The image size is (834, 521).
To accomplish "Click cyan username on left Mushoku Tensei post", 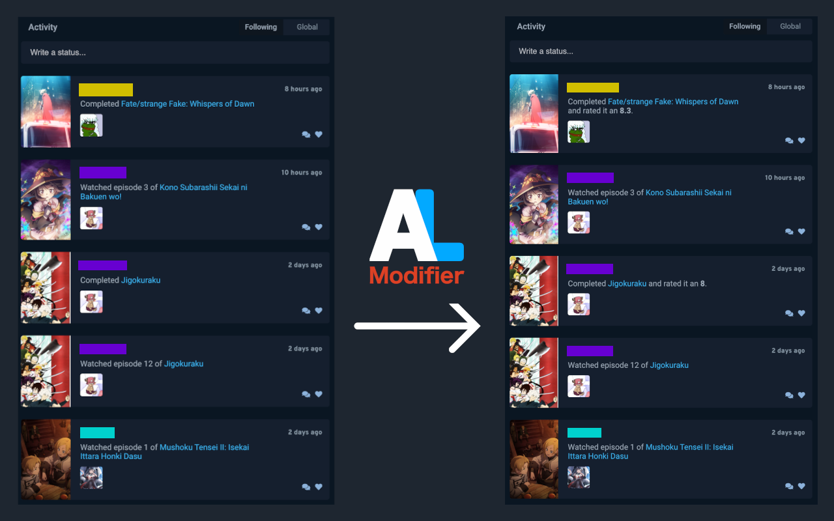I will pyautogui.click(x=97, y=433).
